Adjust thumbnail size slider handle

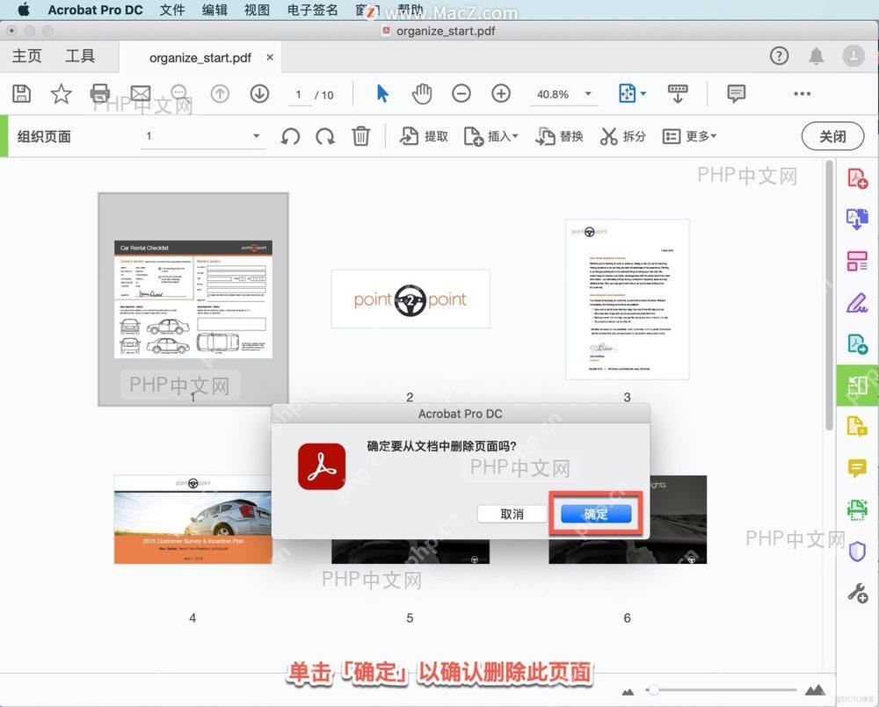pos(653,690)
